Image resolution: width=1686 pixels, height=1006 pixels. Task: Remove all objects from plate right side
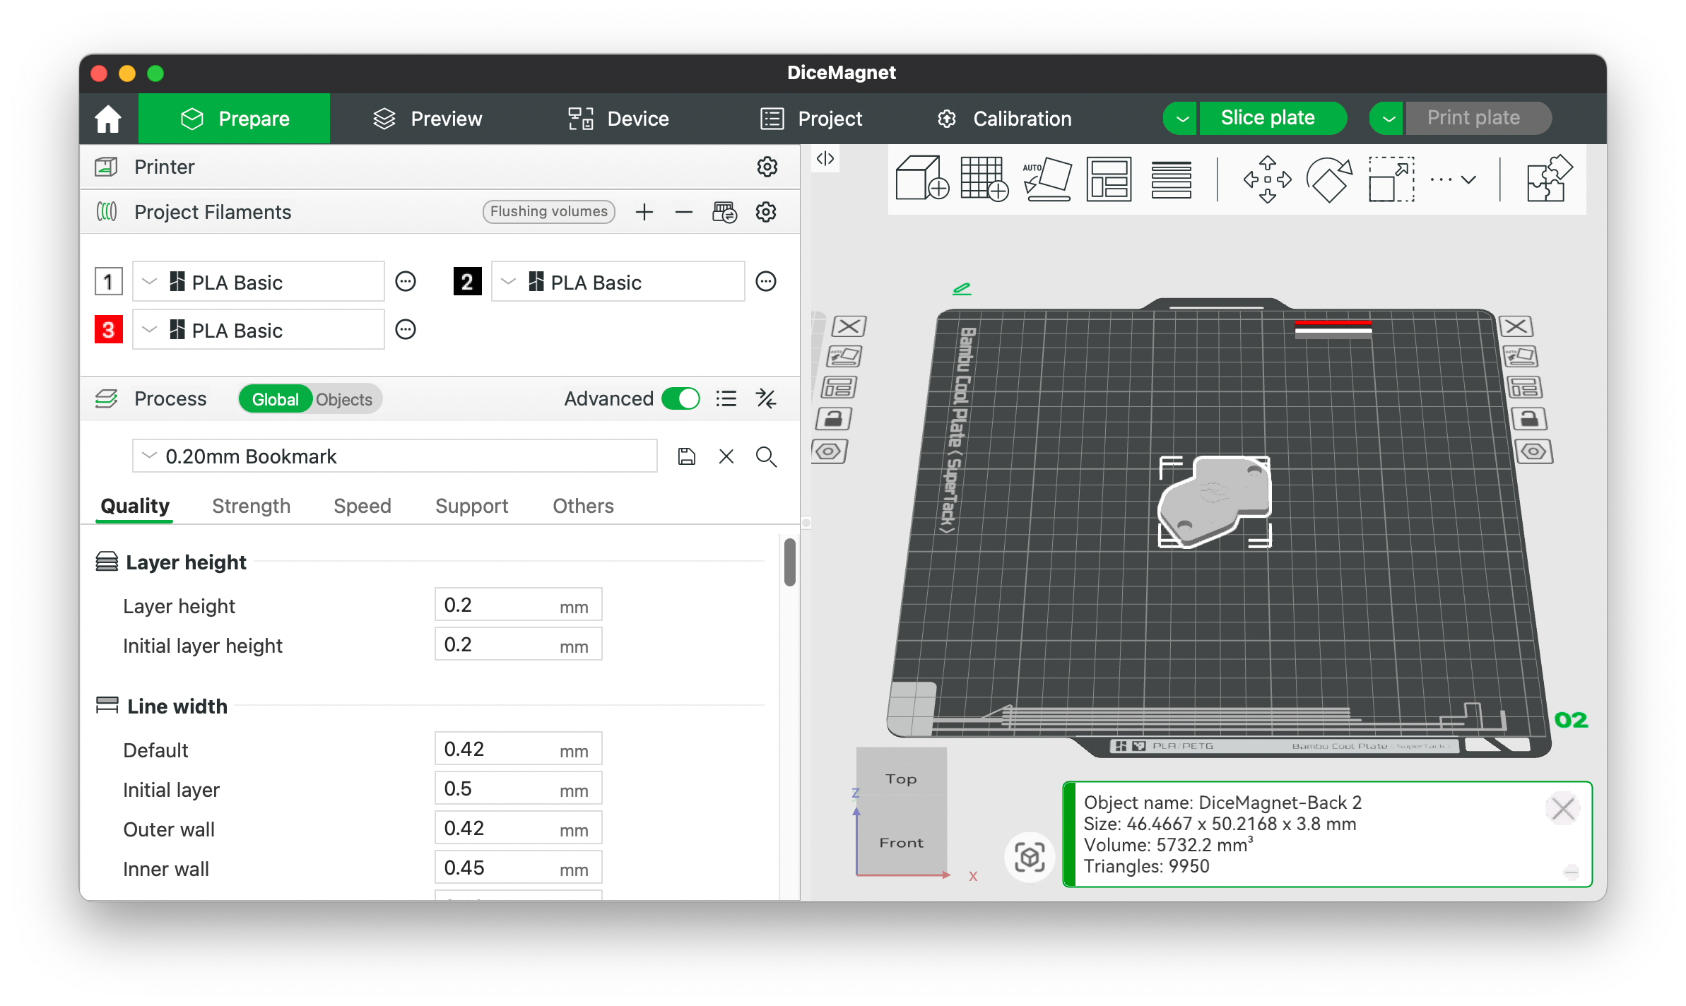(1516, 326)
